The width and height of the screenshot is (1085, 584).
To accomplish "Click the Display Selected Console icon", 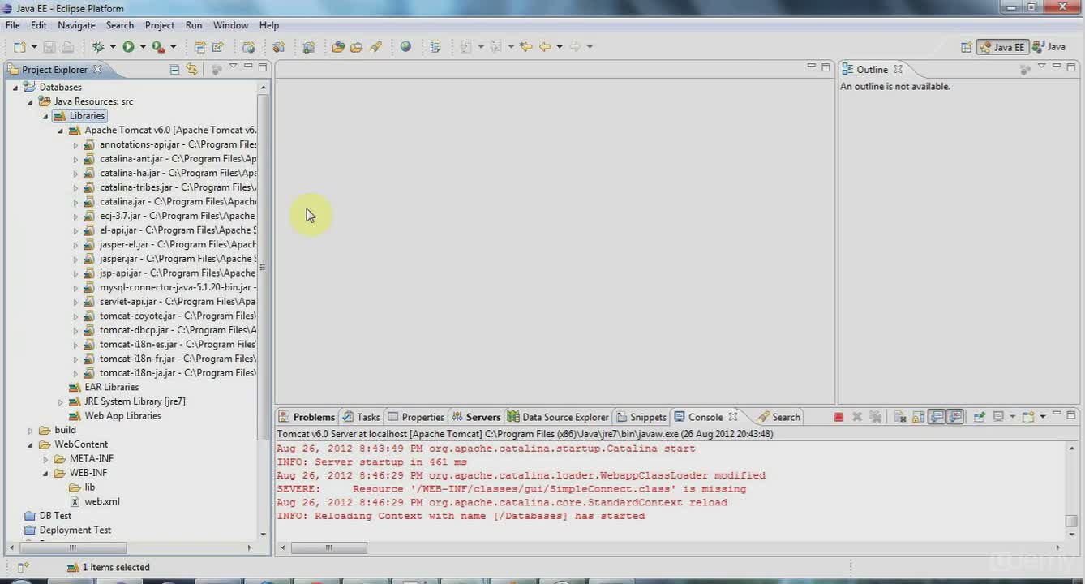I will [998, 417].
